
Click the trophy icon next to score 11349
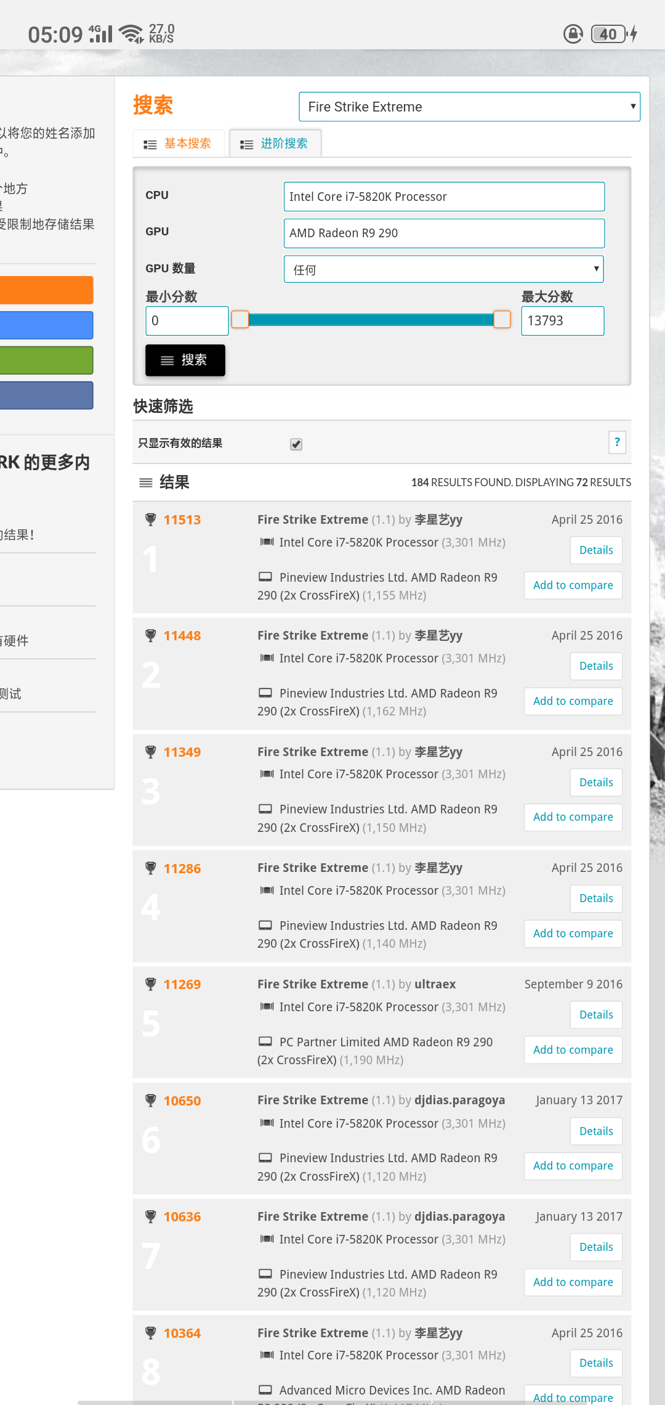coord(150,752)
